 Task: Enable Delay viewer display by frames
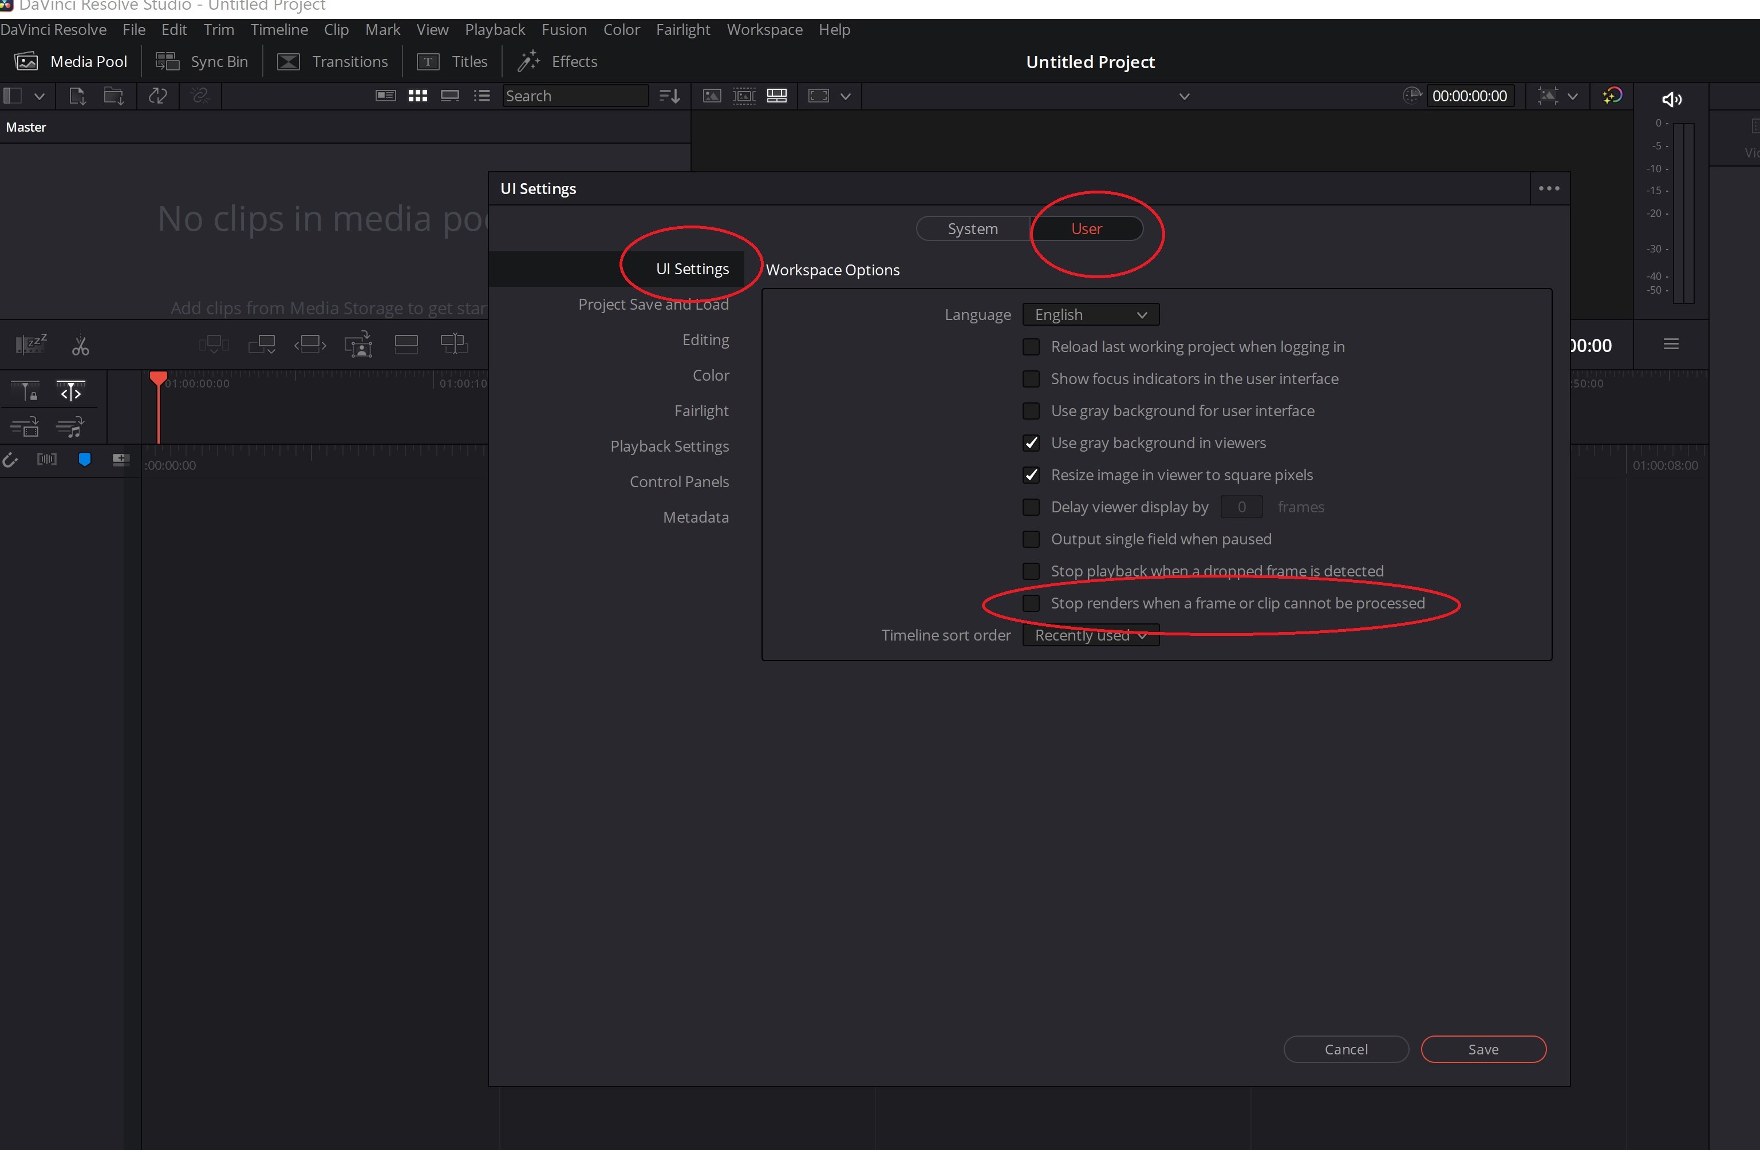1030,507
